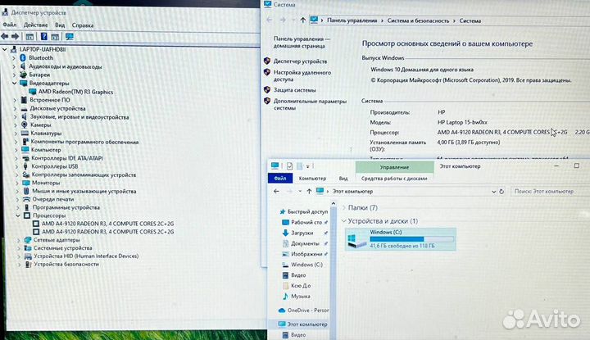Screen dimensions: 590x340
Task: Expand the Клавиатуры category
Action: pos(16,134)
